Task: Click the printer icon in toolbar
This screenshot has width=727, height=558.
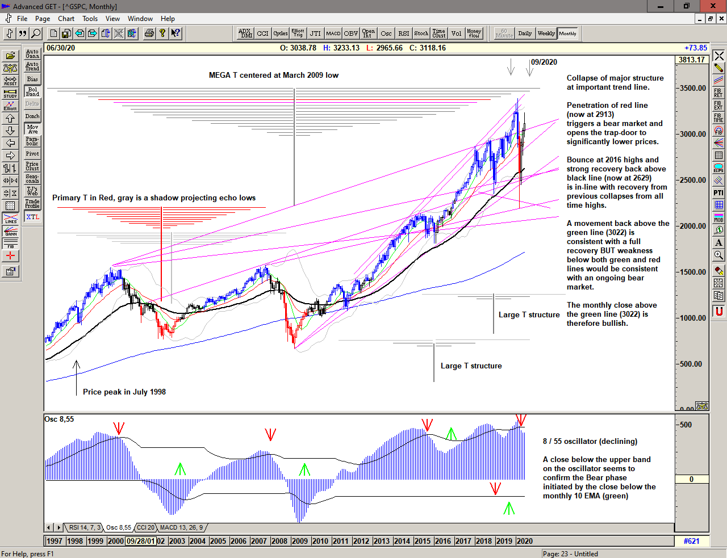Action: pos(149,33)
